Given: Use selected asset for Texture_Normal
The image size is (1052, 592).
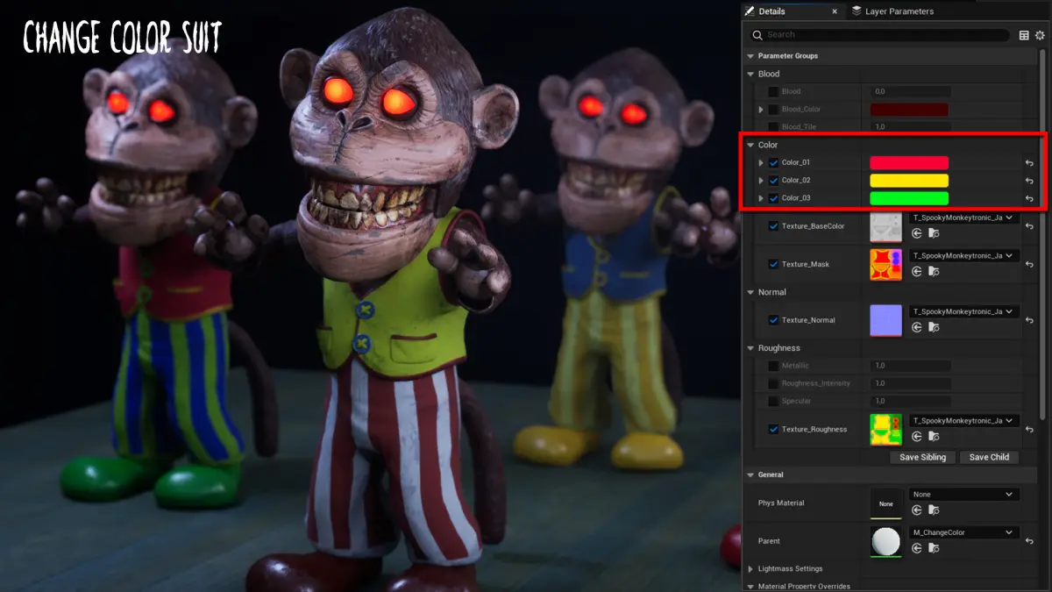Looking at the screenshot, I should pos(917,327).
